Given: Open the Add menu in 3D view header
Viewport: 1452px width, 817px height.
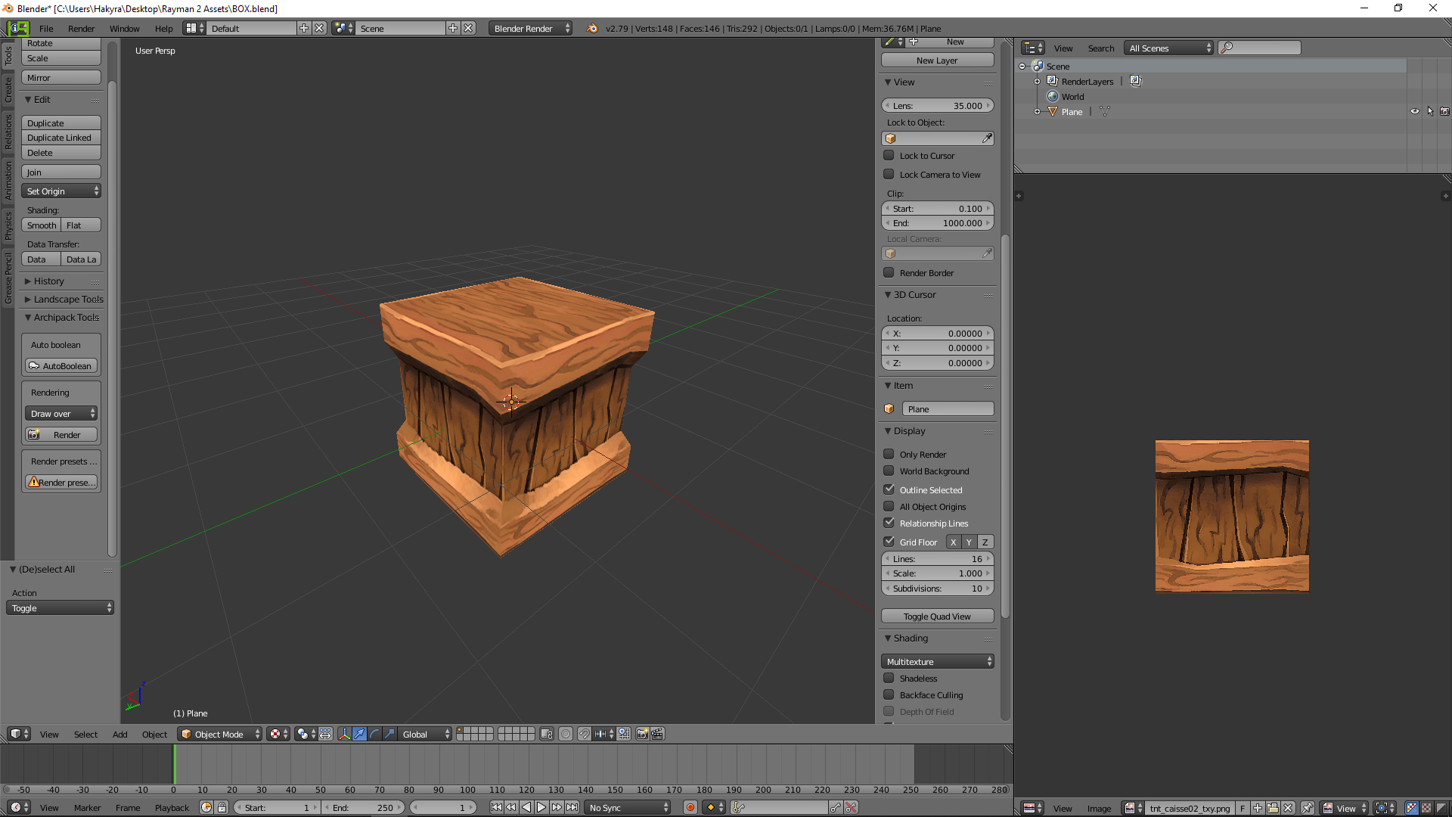Looking at the screenshot, I should 119,735.
